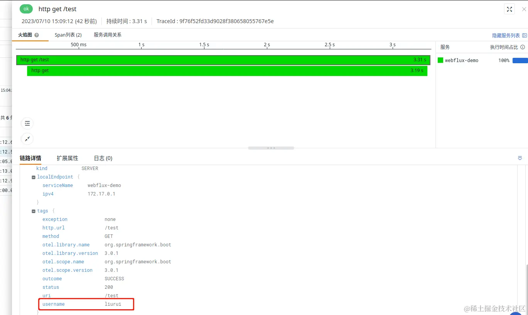Click the otel.scope.version key
Viewport: 528px width, 315px height.
click(67, 270)
